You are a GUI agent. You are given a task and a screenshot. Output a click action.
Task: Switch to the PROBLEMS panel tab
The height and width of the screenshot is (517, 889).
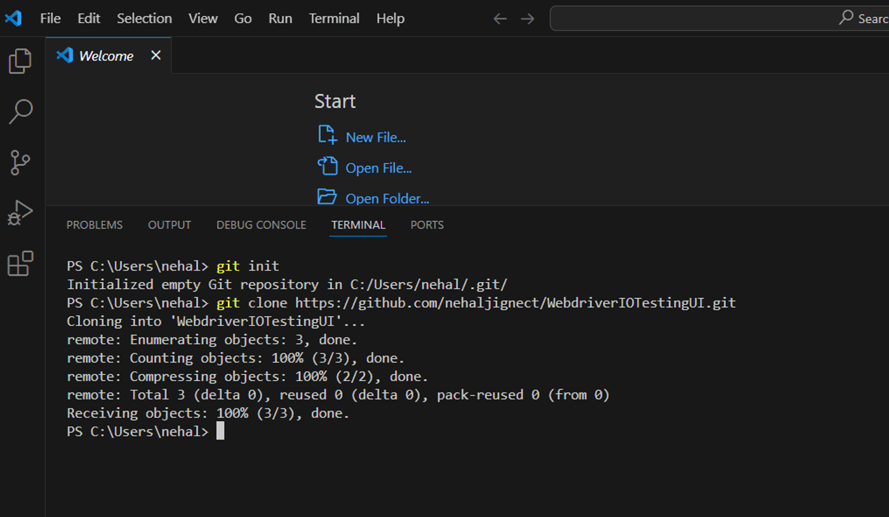(95, 225)
